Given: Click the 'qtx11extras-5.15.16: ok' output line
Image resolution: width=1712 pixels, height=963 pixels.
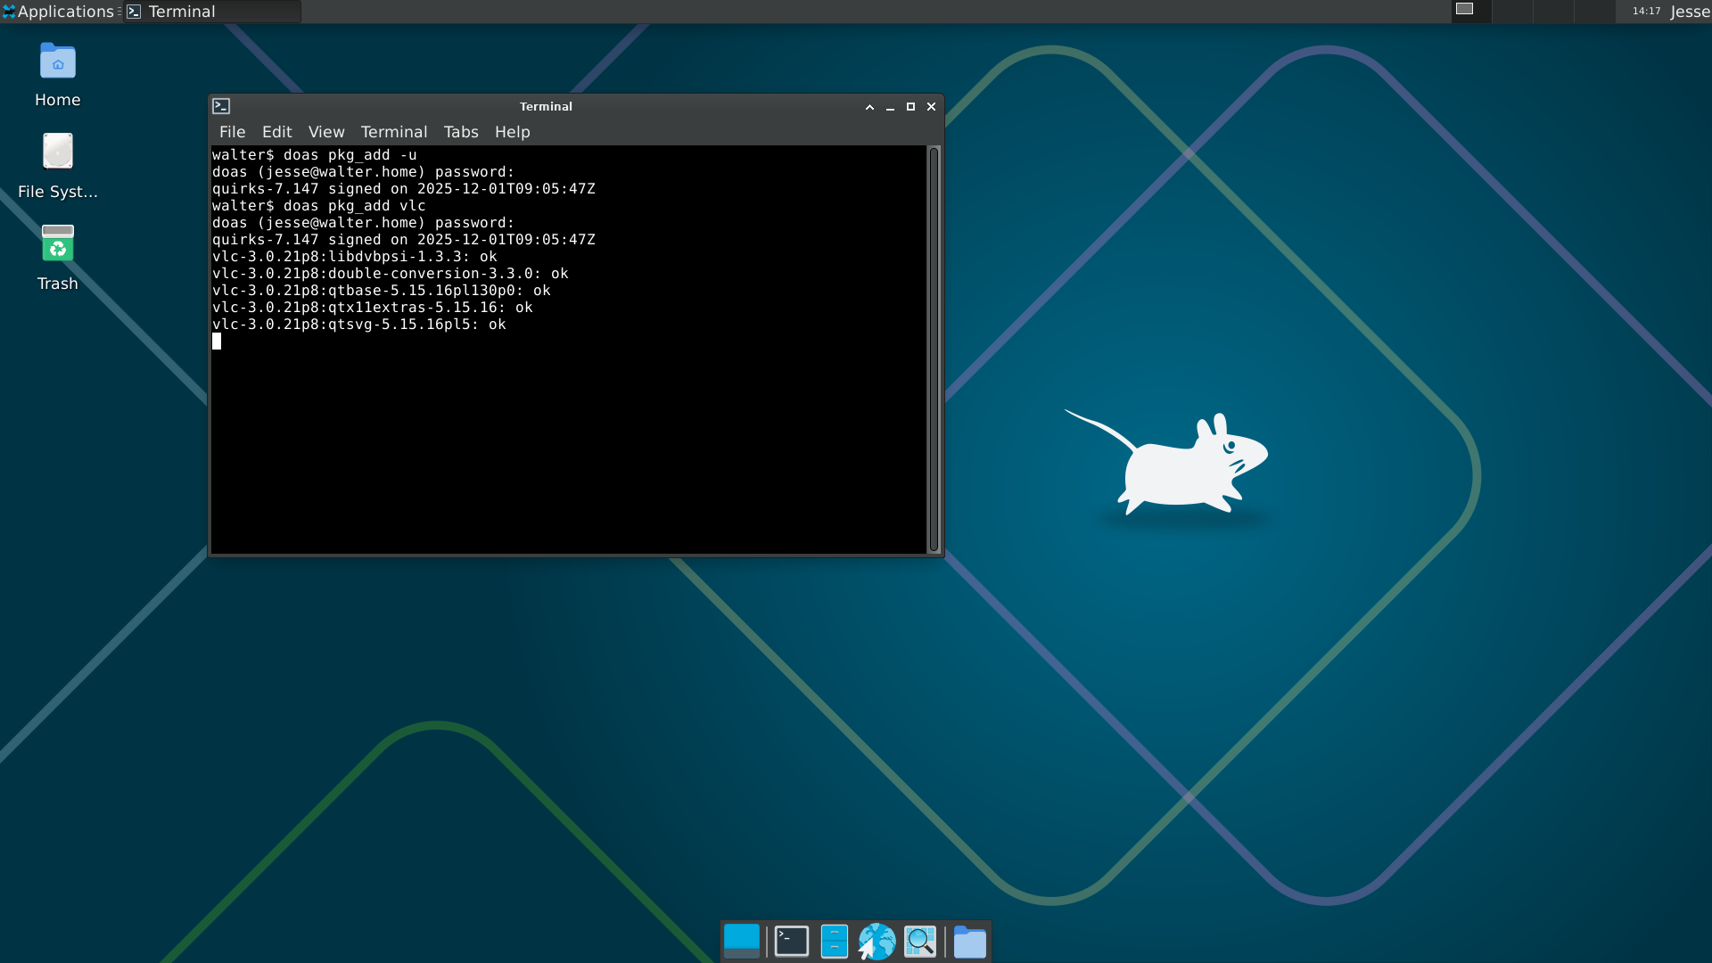Looking at the screenshot, I should click(373, 308).
